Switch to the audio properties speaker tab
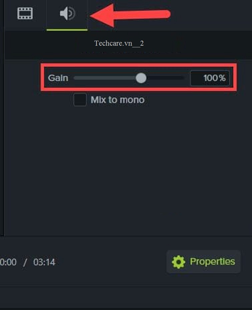252x310 pixels. (67, 14)
